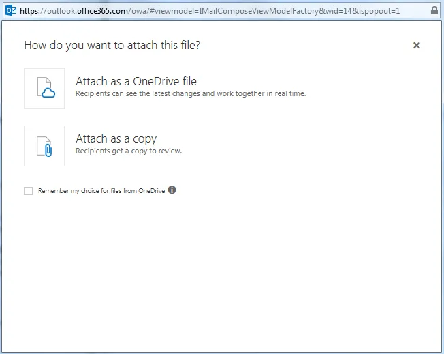Click the text 'Recipients get a copy to review.'
The height and width of the screenshot is (354, 444).
[129, 151]
